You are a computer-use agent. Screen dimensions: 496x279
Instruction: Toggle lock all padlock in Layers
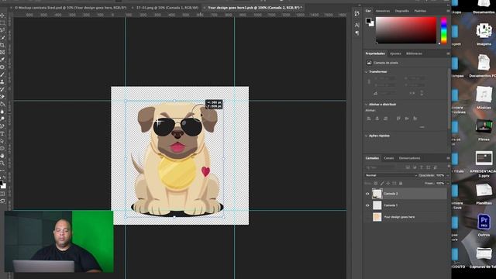point(401,183)
